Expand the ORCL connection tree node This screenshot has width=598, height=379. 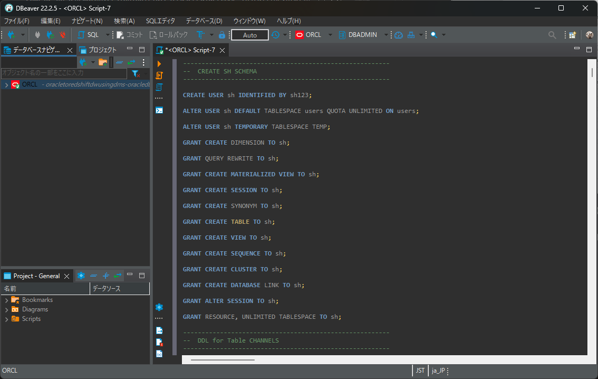tap(6, 85)
